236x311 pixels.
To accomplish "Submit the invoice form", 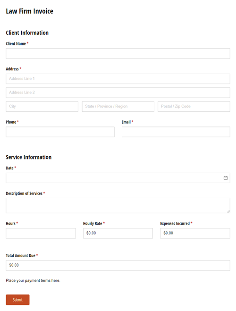I will 17,300.
